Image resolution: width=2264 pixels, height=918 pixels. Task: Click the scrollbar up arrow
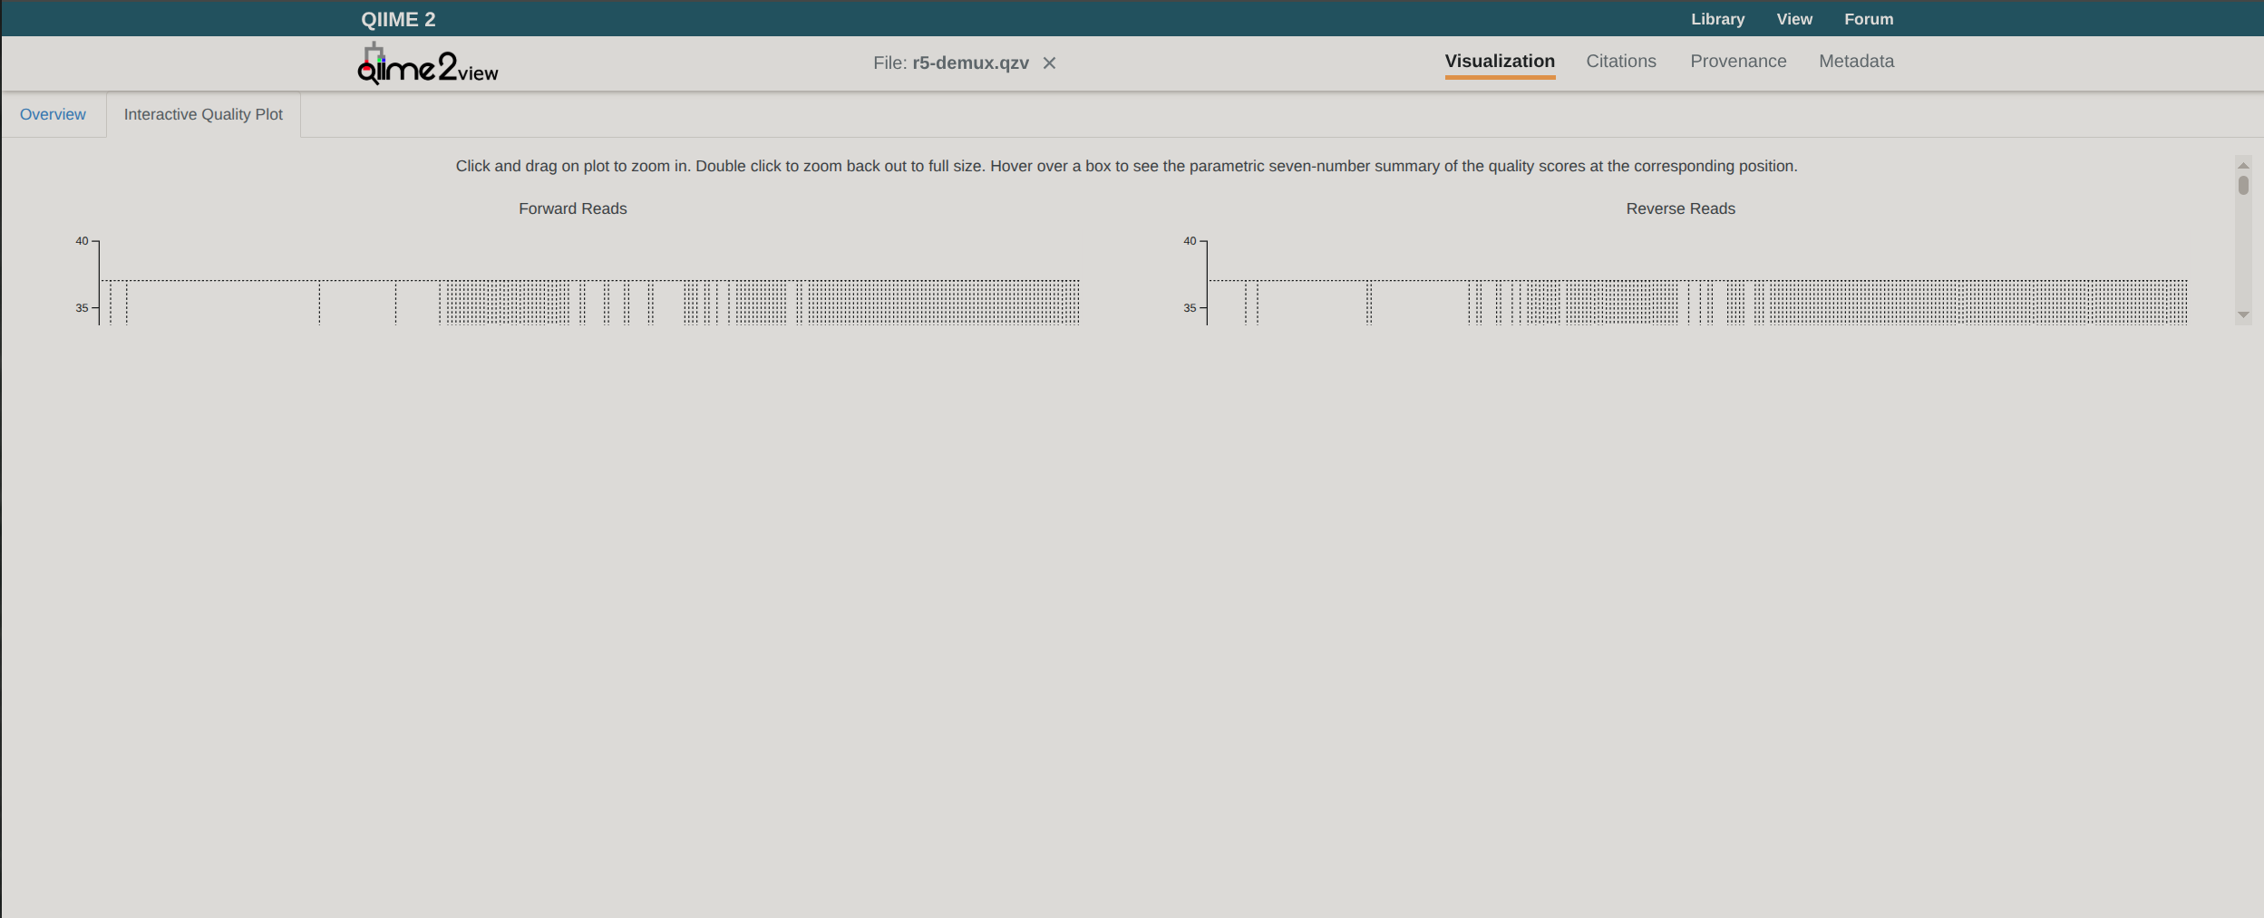pos(2243,165)
